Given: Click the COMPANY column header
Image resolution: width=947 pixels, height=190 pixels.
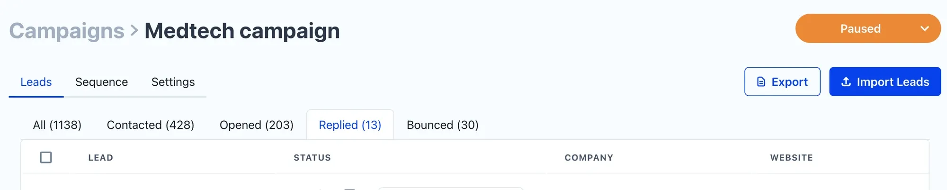Looking at the screenshot, I should [589, 158].
